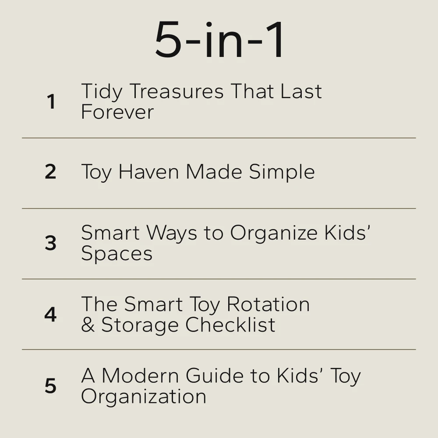The width and height of the screenshot is (438, 438).
Task: Click the "5-in-1" heading
Action: click(220, 40)
